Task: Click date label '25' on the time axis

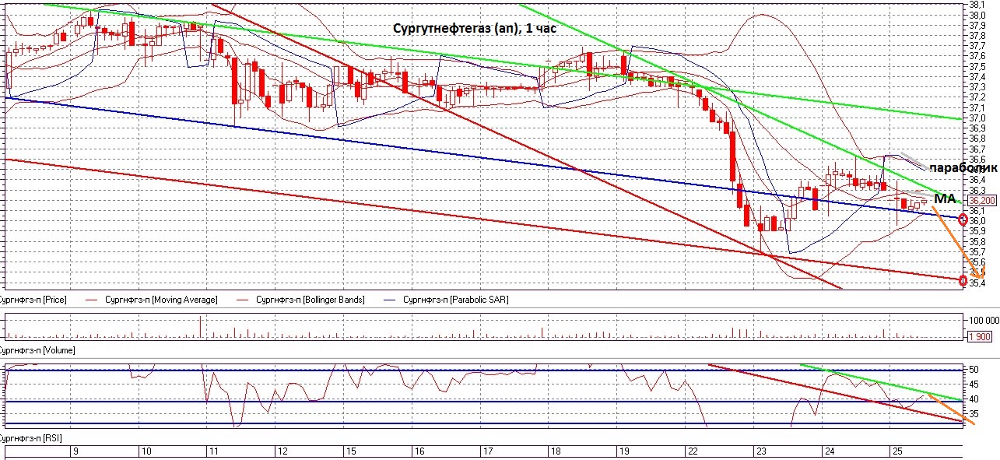Action: 897,451
